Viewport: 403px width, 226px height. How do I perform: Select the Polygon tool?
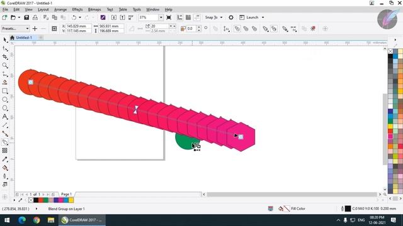pyautogui.click(x=5, y=108)
